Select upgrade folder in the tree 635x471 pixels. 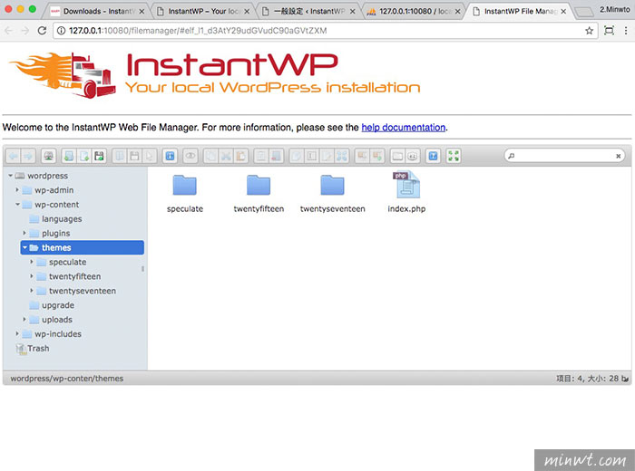point(58,305)
